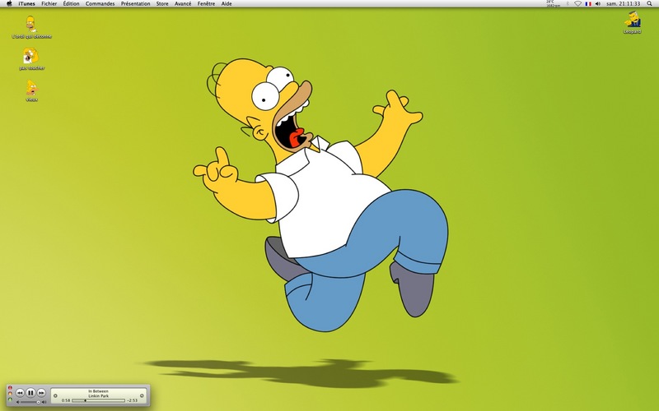
Task: Open the Avancé menu
Action: pyautogui.click(x=183, y=3)
